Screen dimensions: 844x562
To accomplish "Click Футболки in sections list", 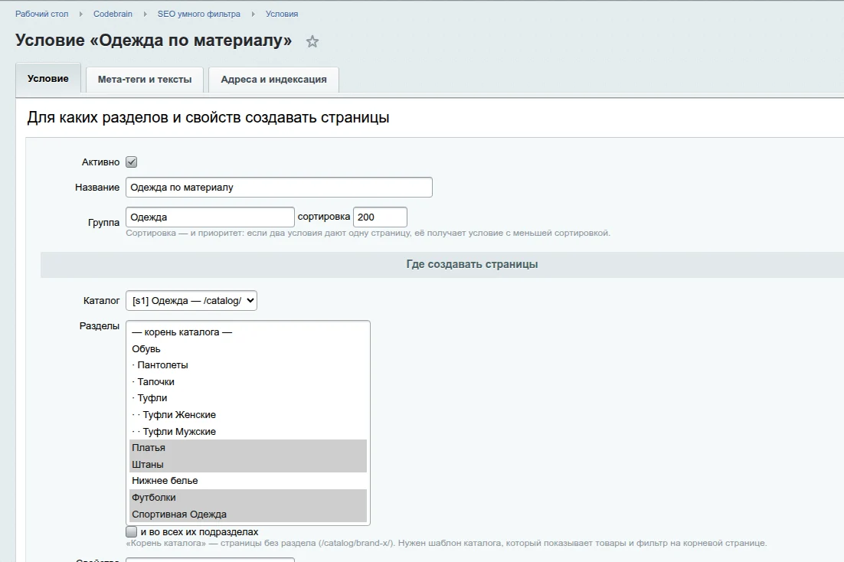I will pos(248,498).
